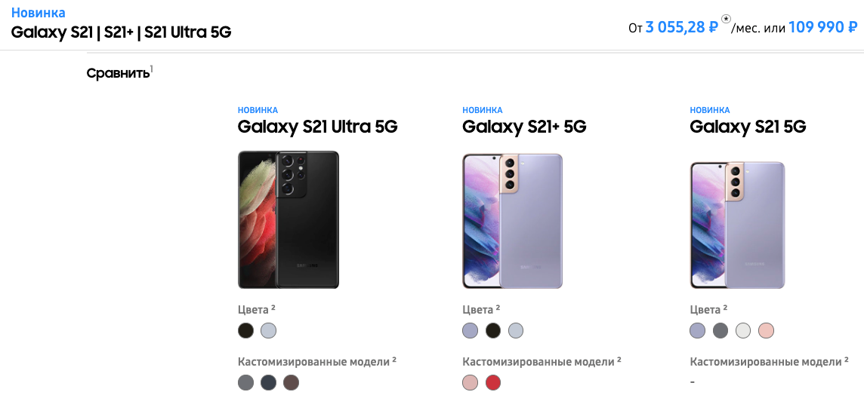Choose violet color for Galaxy S21 5G

698,330
